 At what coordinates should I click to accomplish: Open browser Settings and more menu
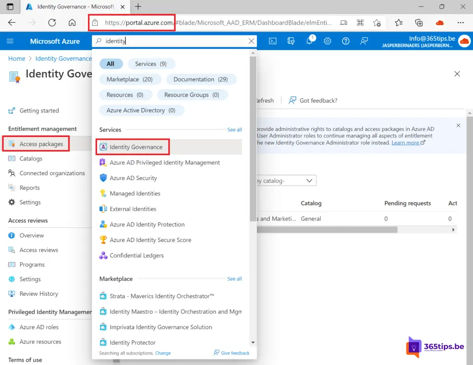pos(461,23)
